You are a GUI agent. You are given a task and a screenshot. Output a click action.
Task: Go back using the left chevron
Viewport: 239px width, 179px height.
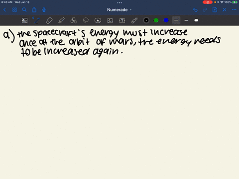tap(4, 10)
